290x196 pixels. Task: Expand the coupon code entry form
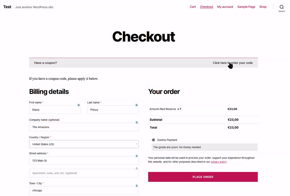click(233, 63)
